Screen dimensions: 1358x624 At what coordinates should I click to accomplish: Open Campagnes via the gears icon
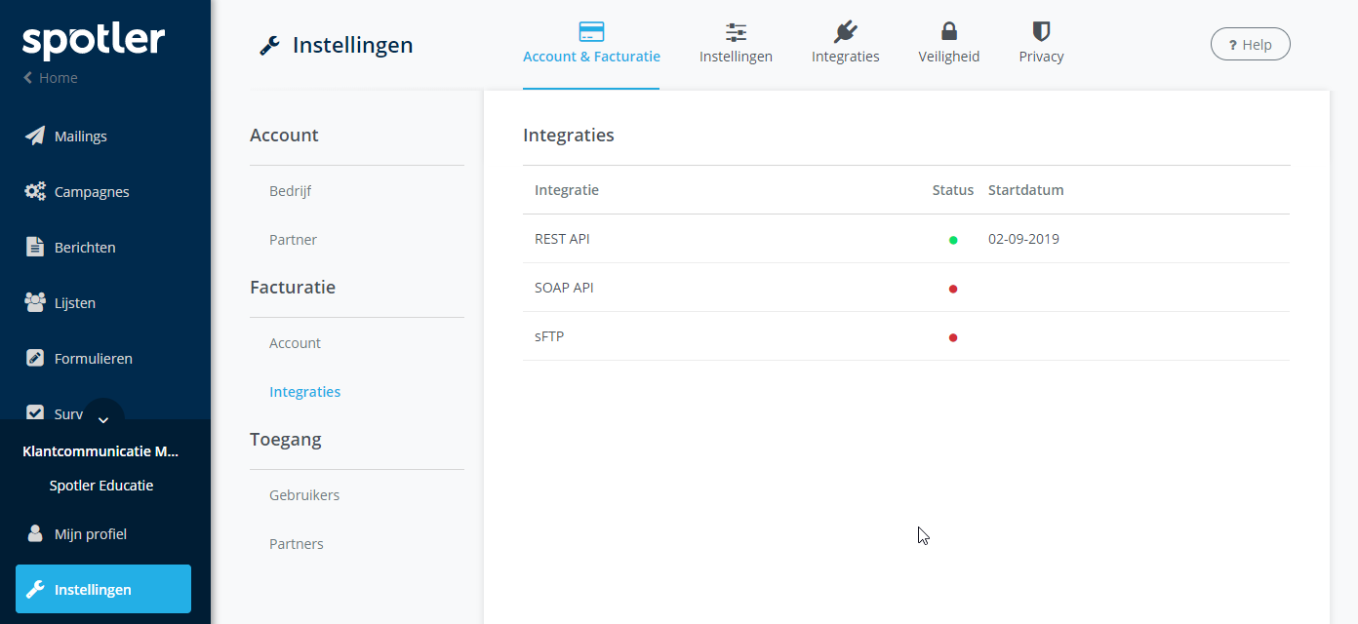click(x=35, y=191)
